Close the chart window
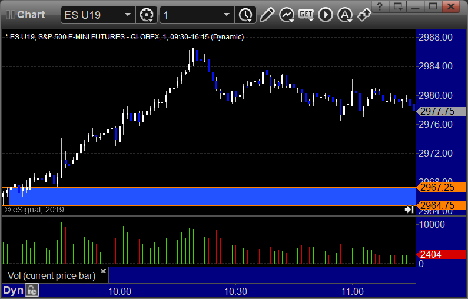Screen dimensions: 468x299 (x=451, y=6)
